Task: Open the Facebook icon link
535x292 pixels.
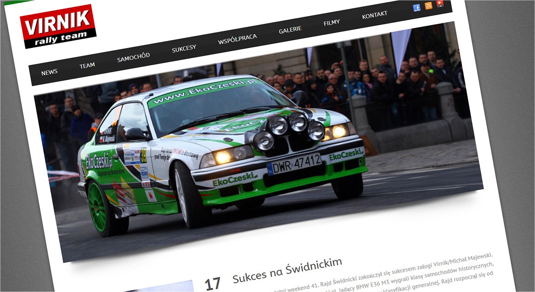Action: pyautogui.click(x=417, y=8)
